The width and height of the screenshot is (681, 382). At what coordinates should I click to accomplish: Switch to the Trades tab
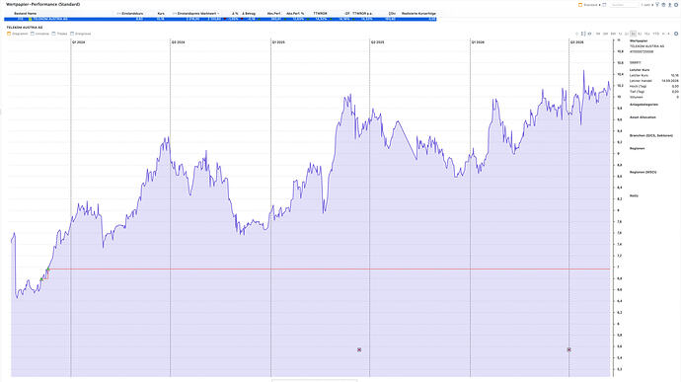click(60, 34)
